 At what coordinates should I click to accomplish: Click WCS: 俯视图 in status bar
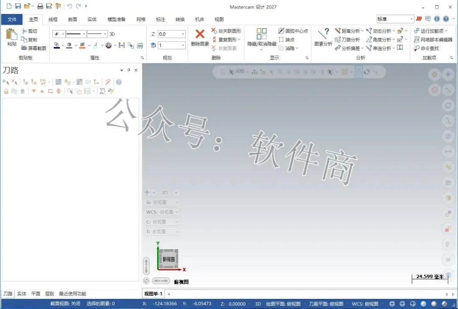coord(365,304)
